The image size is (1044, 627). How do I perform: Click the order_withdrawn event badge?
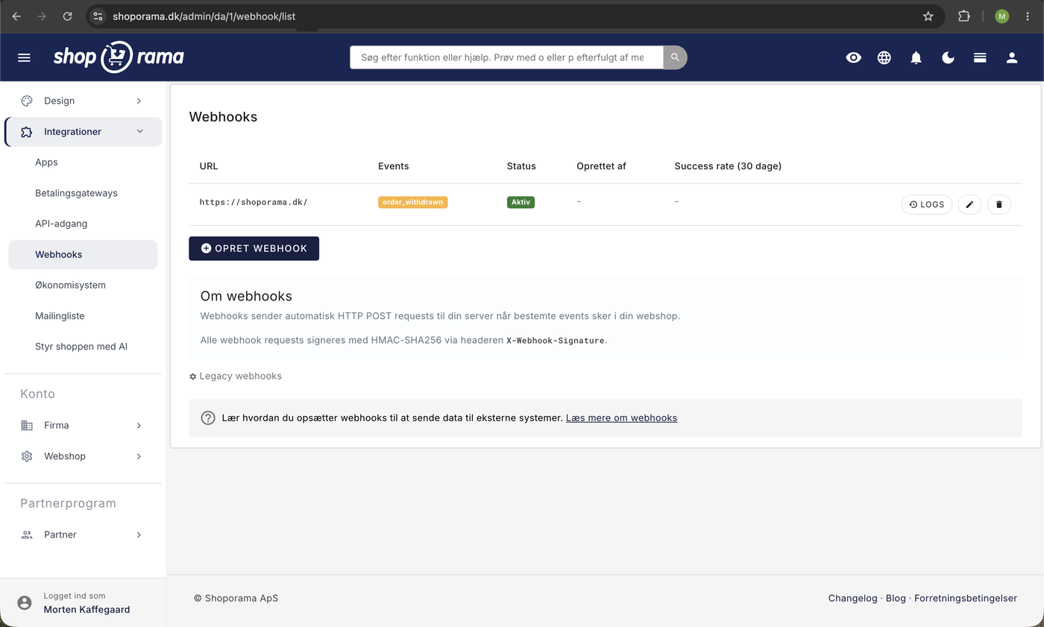tap(412, 202)
